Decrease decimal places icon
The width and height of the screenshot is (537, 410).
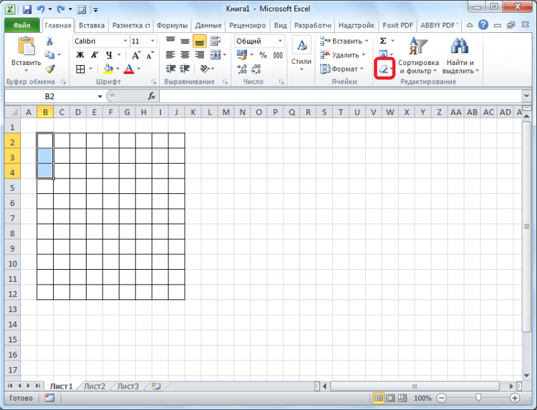[x=256, y=69]
